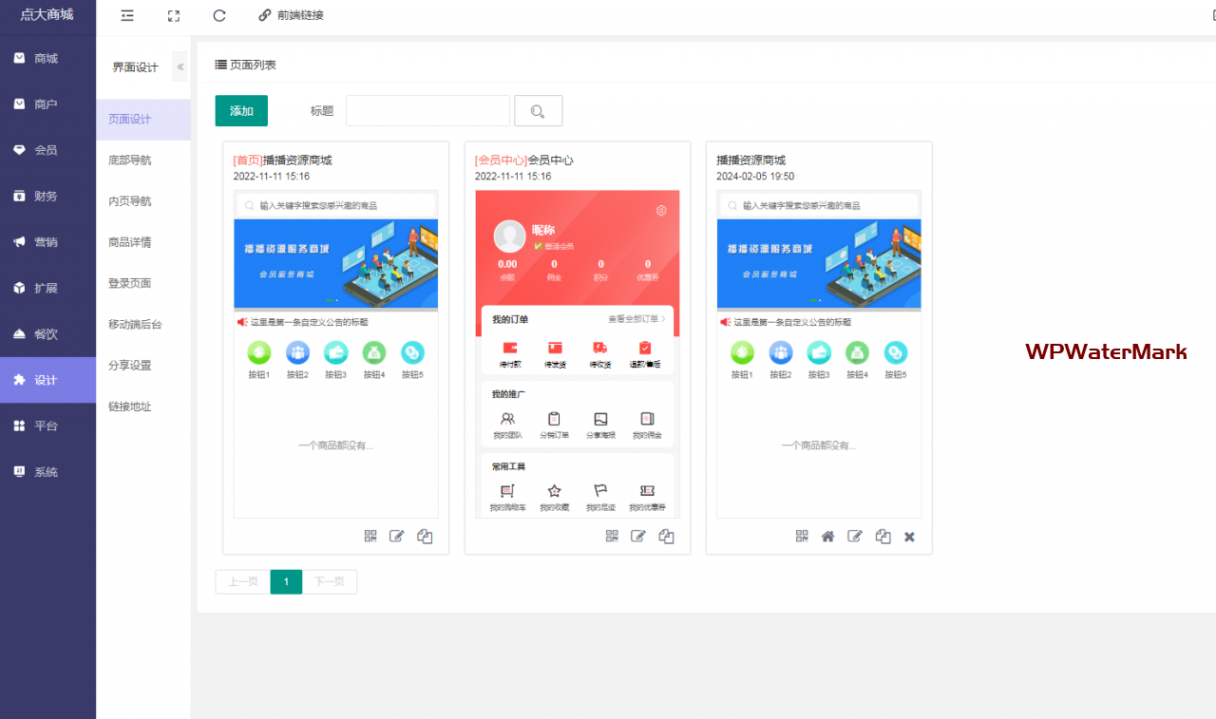
Task: Click the 会员中心 page preview thumbnail
Action: click(578, 353)
